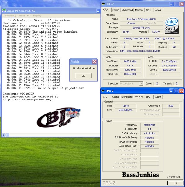Open the Calculate(C) menu in Super PI
This screenshot has height=187, width=185.
(x=9, y=16)
